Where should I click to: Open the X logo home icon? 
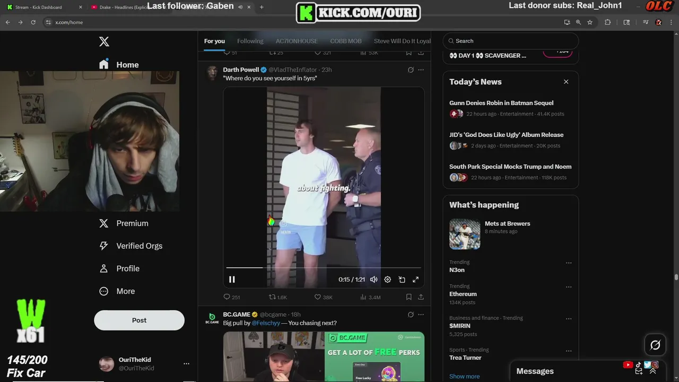click(x=104, y=41)
